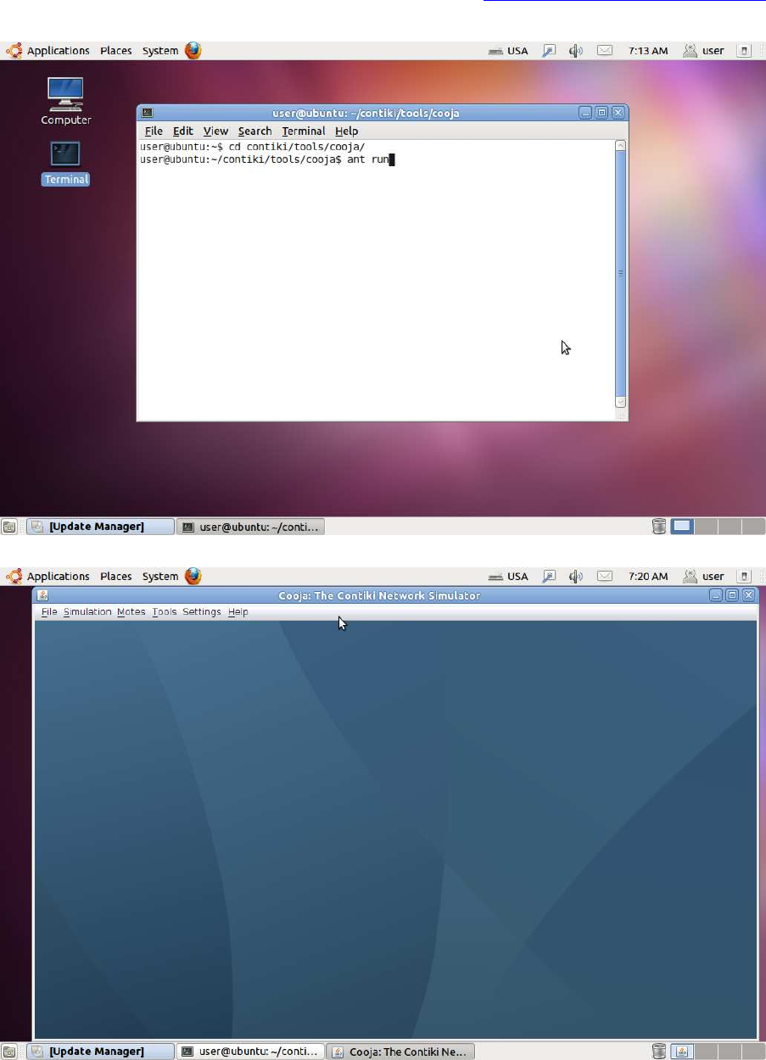Open Places menu in the 7:20 AM panel
Image resolution: width=766 pixels, height=1060 pixels.
(x=116, y=577)
